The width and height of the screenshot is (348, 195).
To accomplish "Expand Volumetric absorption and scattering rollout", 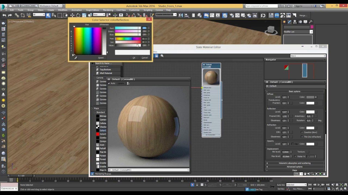I will point(294,163).
